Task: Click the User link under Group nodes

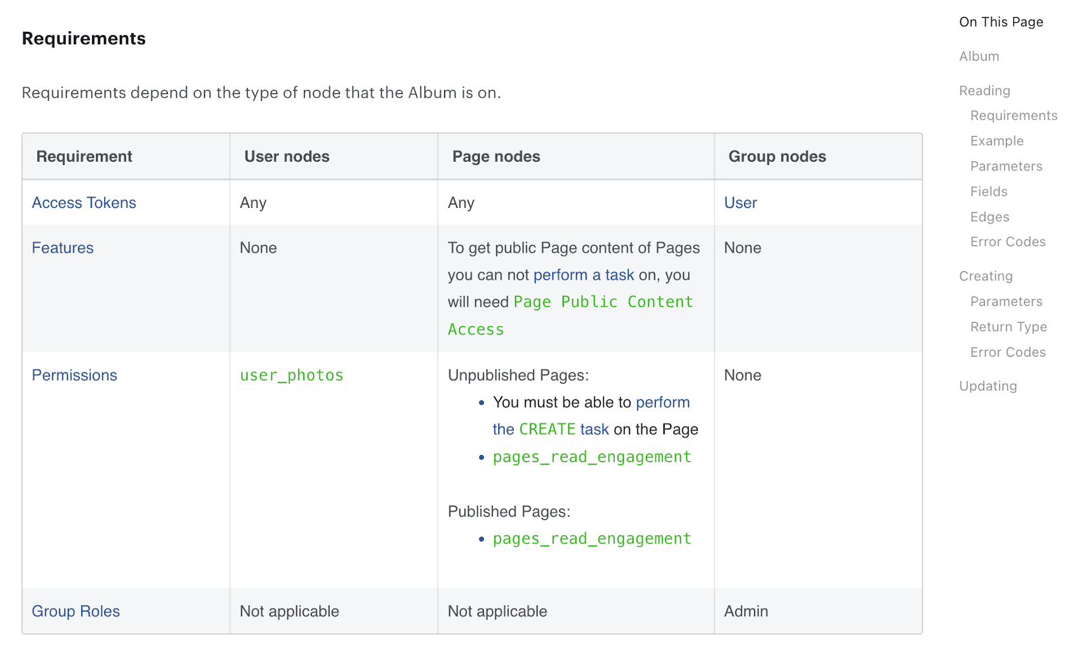Action: click(740, 203)
